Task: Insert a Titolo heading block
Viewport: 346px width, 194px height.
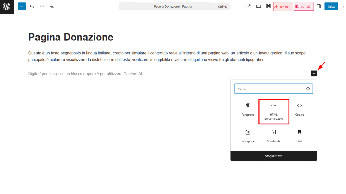Action: 299,137
